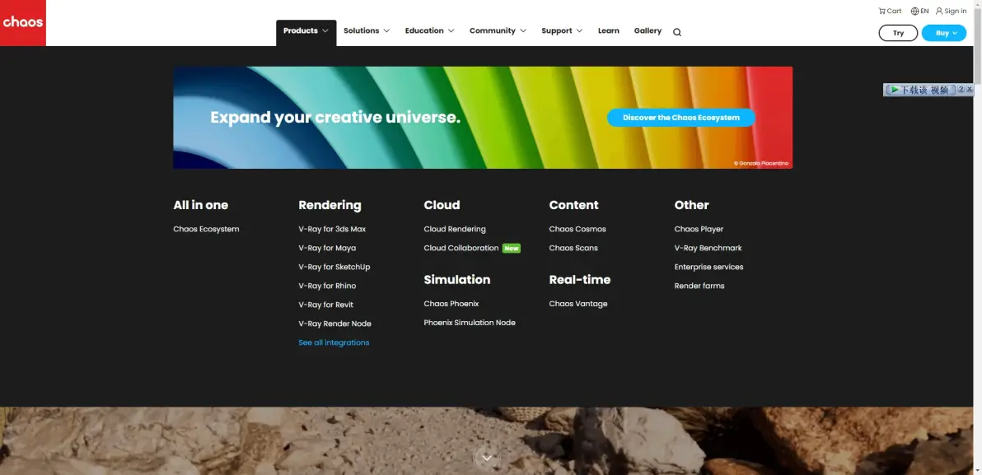982x475 pixels.
Task: Open V-Ray for 3ds Max
Action: (x=332, y=229)
